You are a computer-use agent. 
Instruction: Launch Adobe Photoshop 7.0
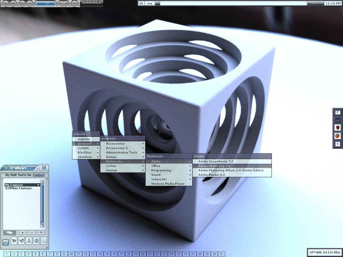[x=232, y=166]
